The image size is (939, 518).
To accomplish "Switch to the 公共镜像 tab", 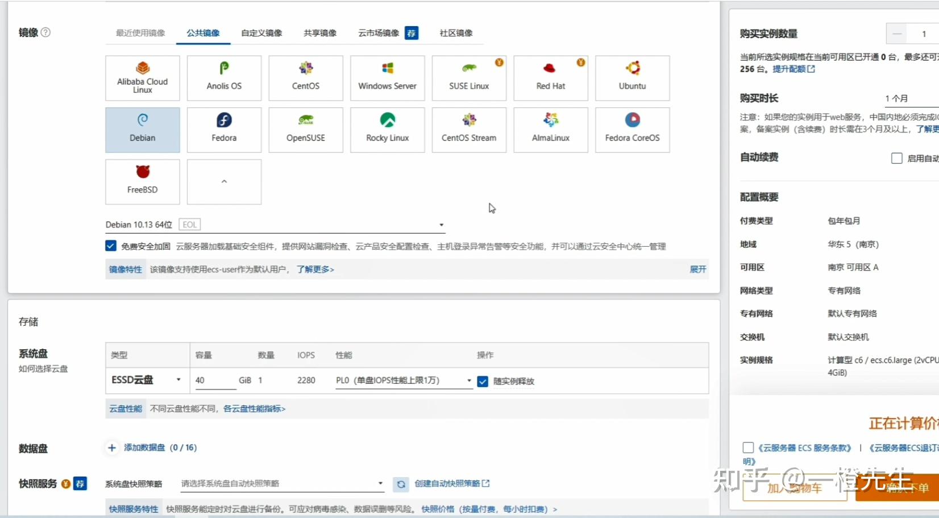I will pyautogui.click(x=203, y=33).
